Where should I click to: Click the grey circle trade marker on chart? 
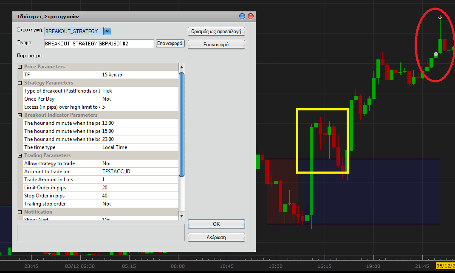click(x=435, y=54)
